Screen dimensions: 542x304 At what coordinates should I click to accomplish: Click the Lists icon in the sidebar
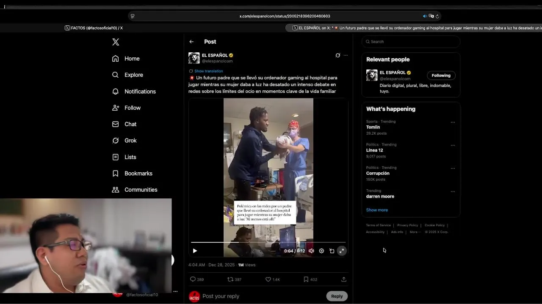[115, 157]
